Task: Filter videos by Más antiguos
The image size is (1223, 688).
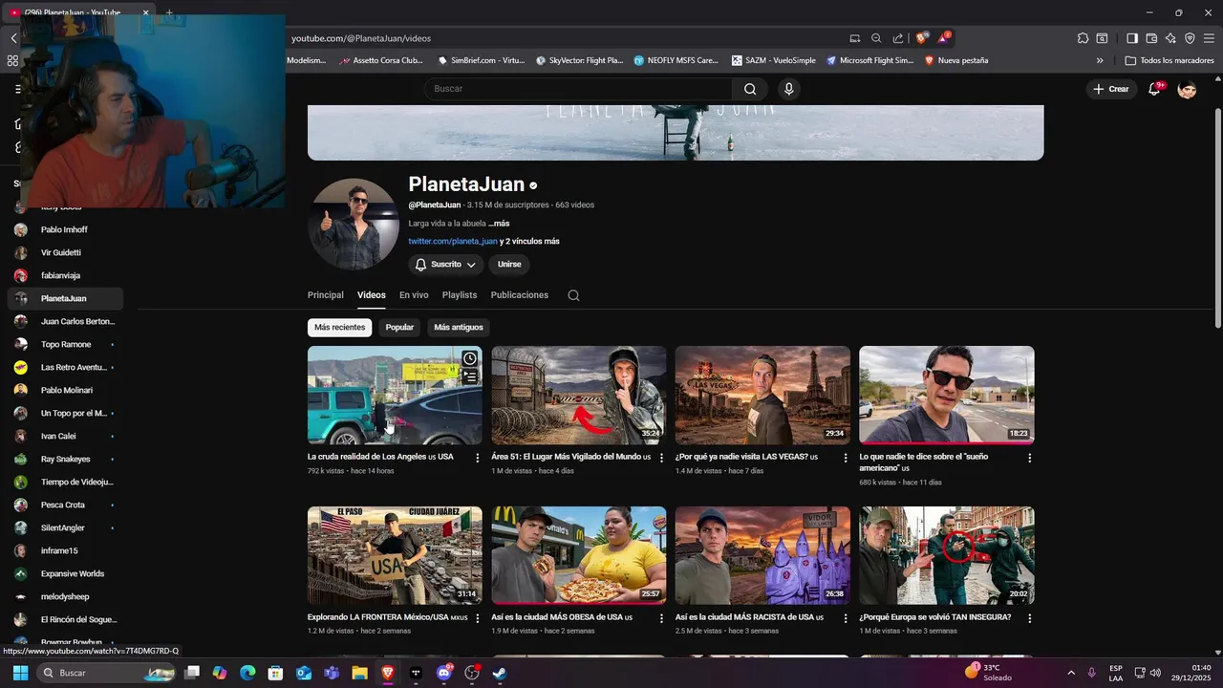Action: (459, 328)
